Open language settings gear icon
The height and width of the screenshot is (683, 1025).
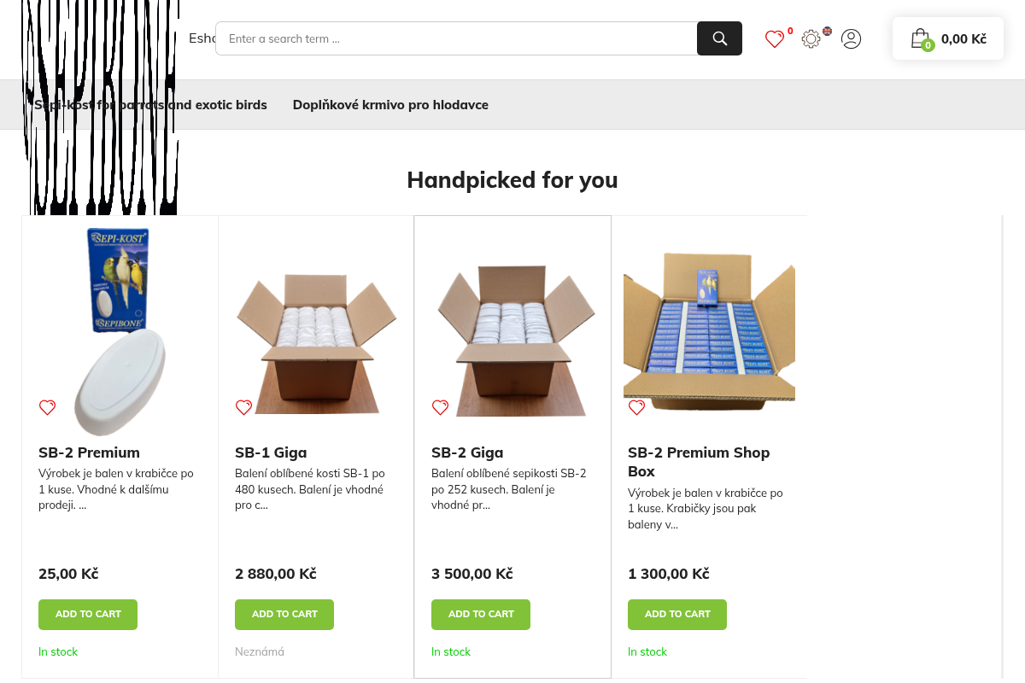811,38
